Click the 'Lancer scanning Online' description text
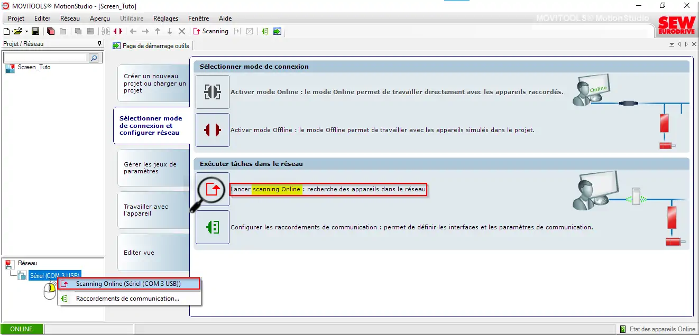 (328, 189)
